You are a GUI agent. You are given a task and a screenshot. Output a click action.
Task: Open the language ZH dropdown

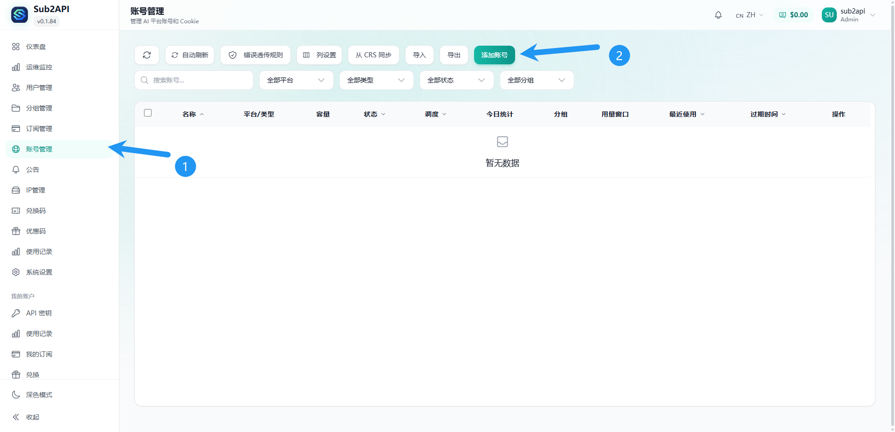click(x=750, y=14)
